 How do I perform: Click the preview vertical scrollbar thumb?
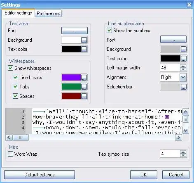tap(186, 119)
